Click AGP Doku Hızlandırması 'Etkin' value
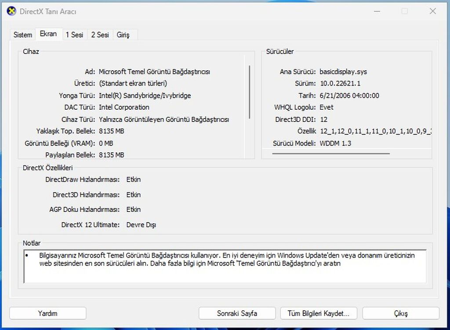The image size is (450, 330). click(134, 209)
